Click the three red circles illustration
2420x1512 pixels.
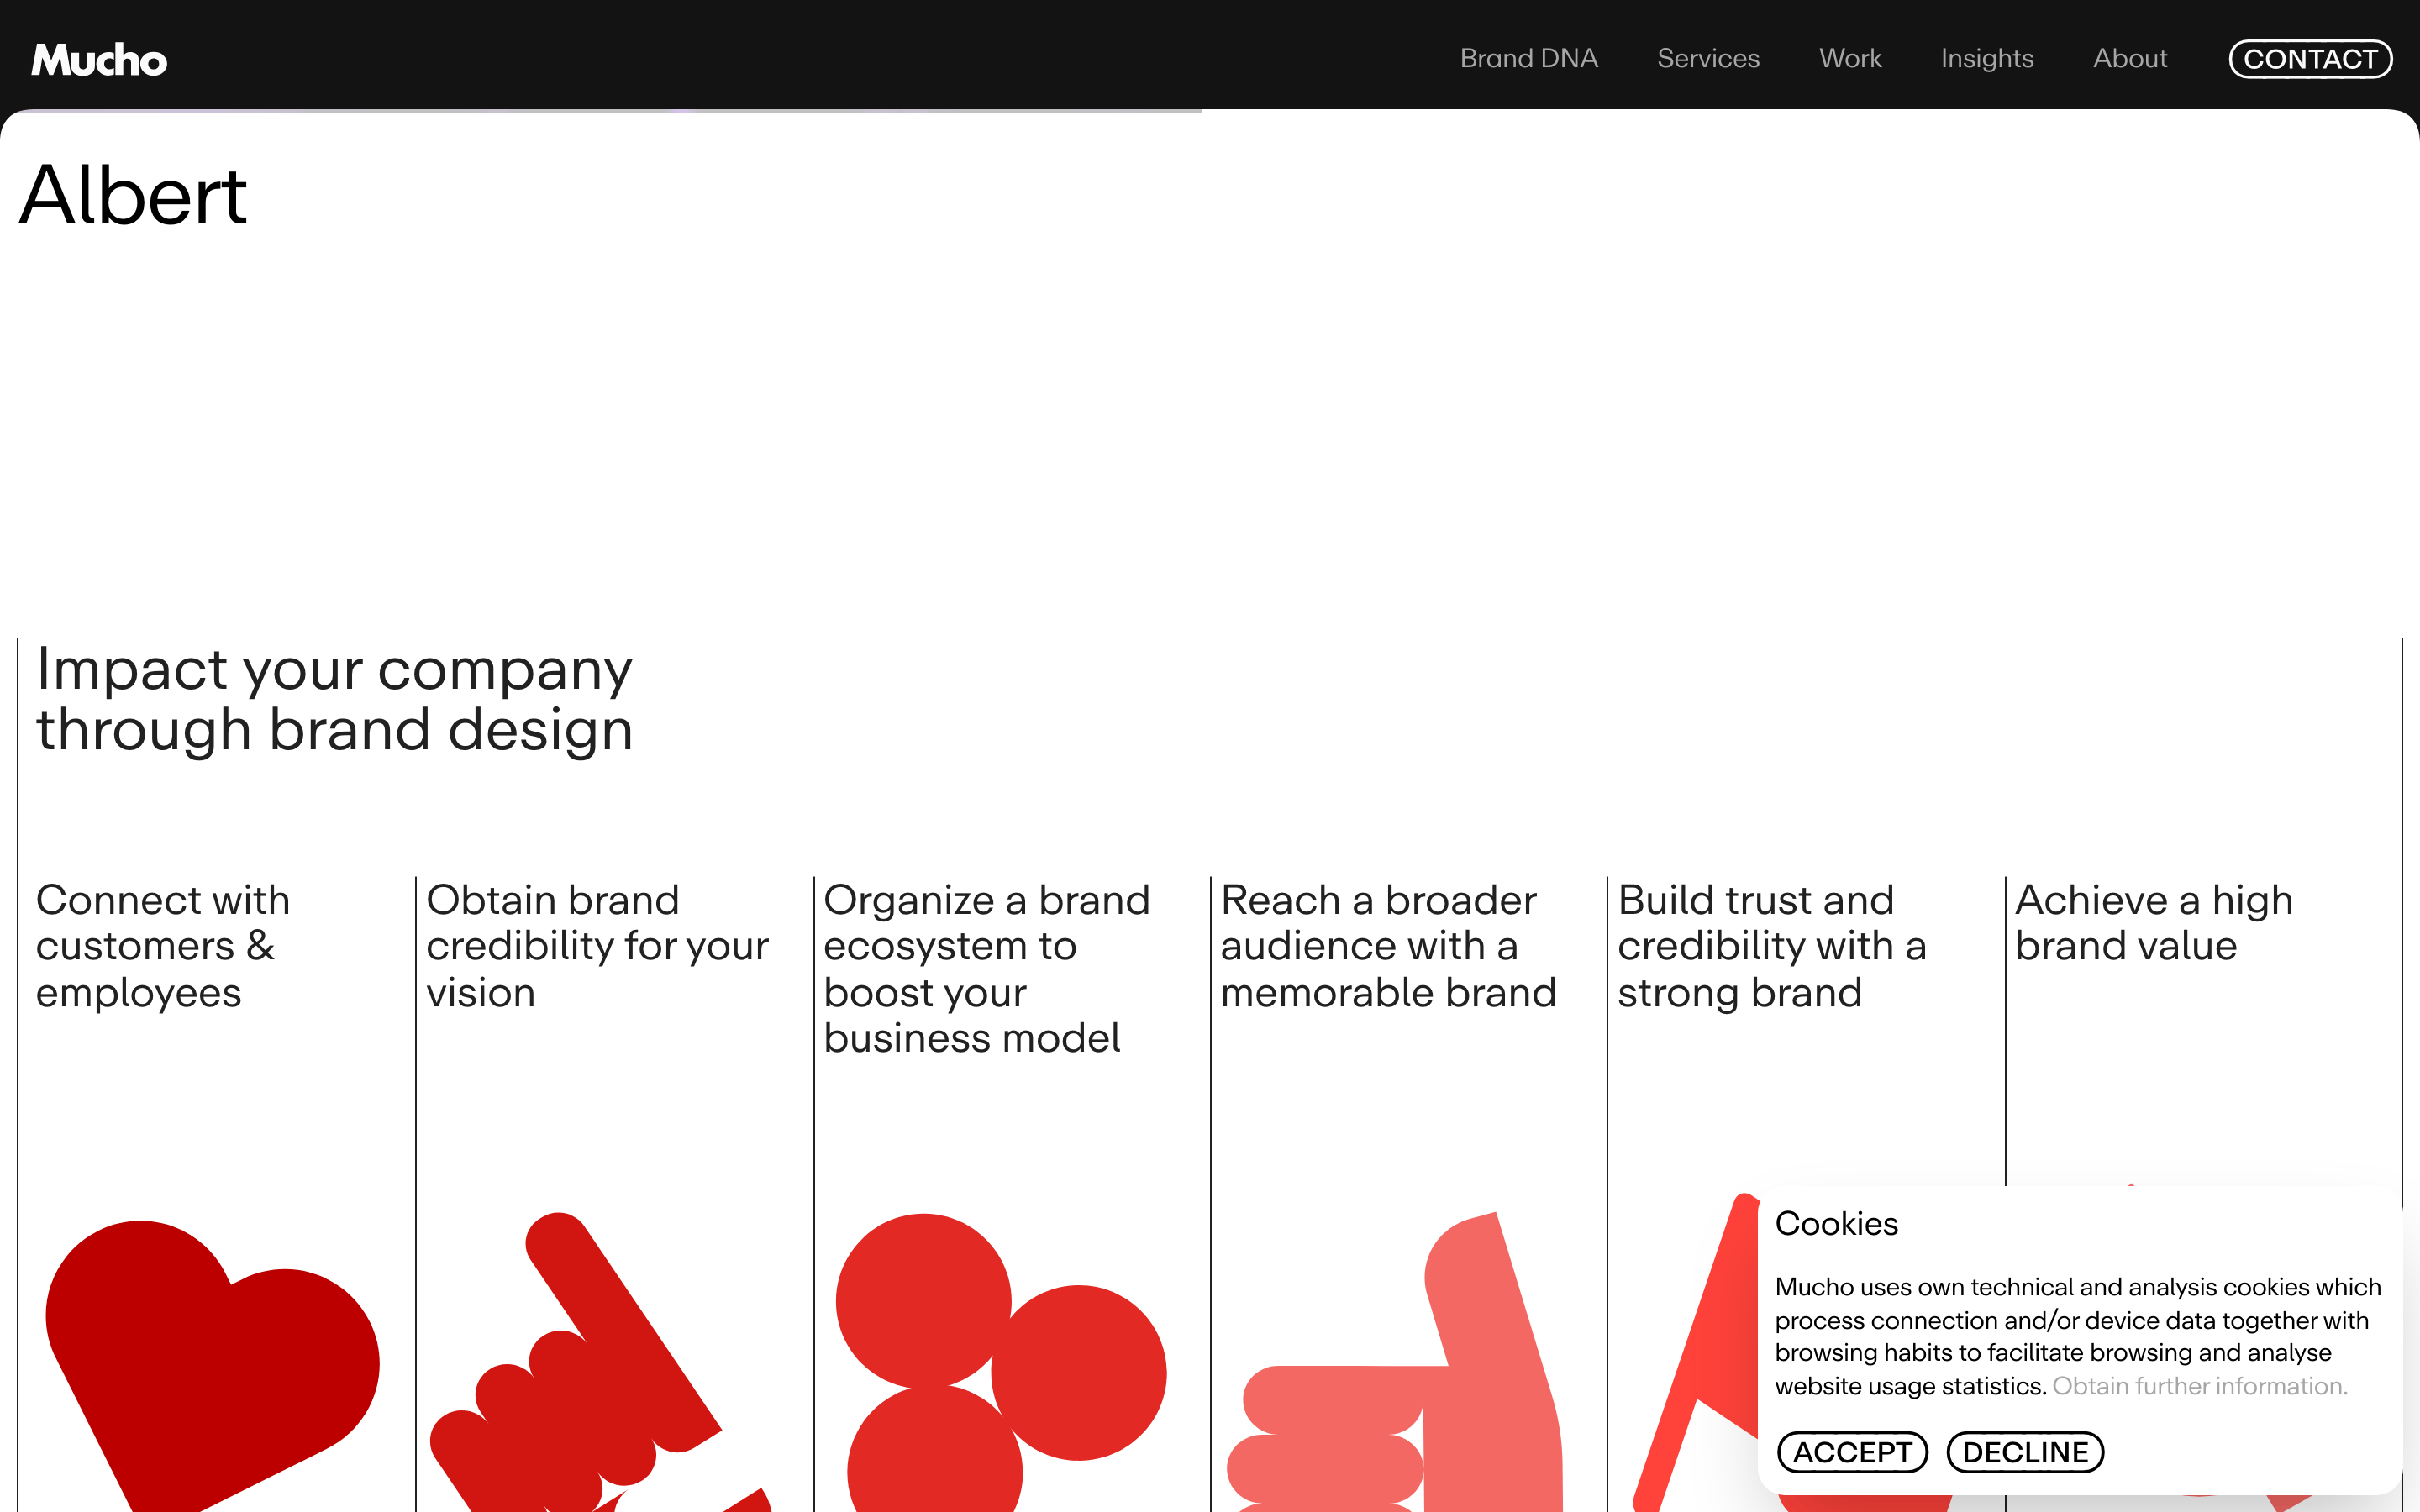(x=1001, y=1362)
